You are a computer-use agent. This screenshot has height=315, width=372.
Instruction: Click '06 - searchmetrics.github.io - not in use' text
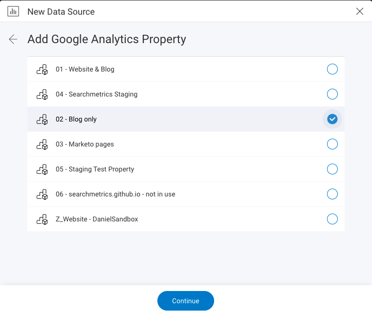click(115, 194)
